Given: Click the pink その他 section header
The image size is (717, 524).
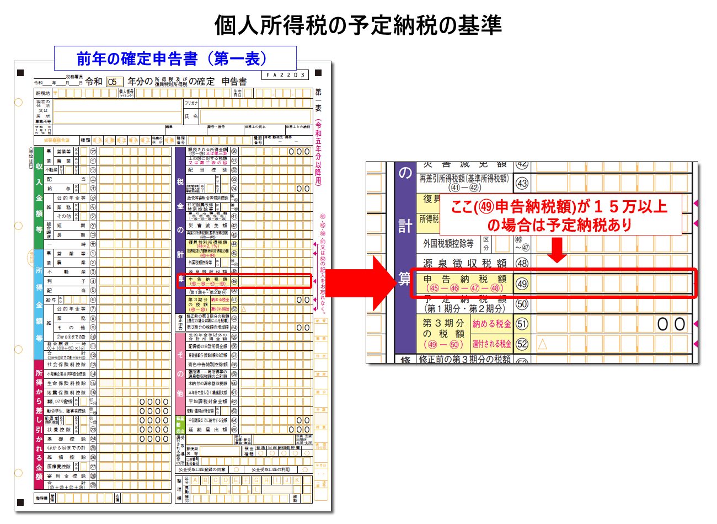Looking at the screenshot, I should click(x=180, y=373).
